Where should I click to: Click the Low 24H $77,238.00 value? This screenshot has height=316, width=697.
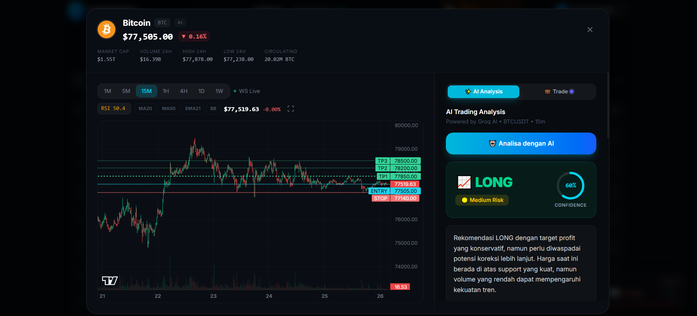(238, 59)
